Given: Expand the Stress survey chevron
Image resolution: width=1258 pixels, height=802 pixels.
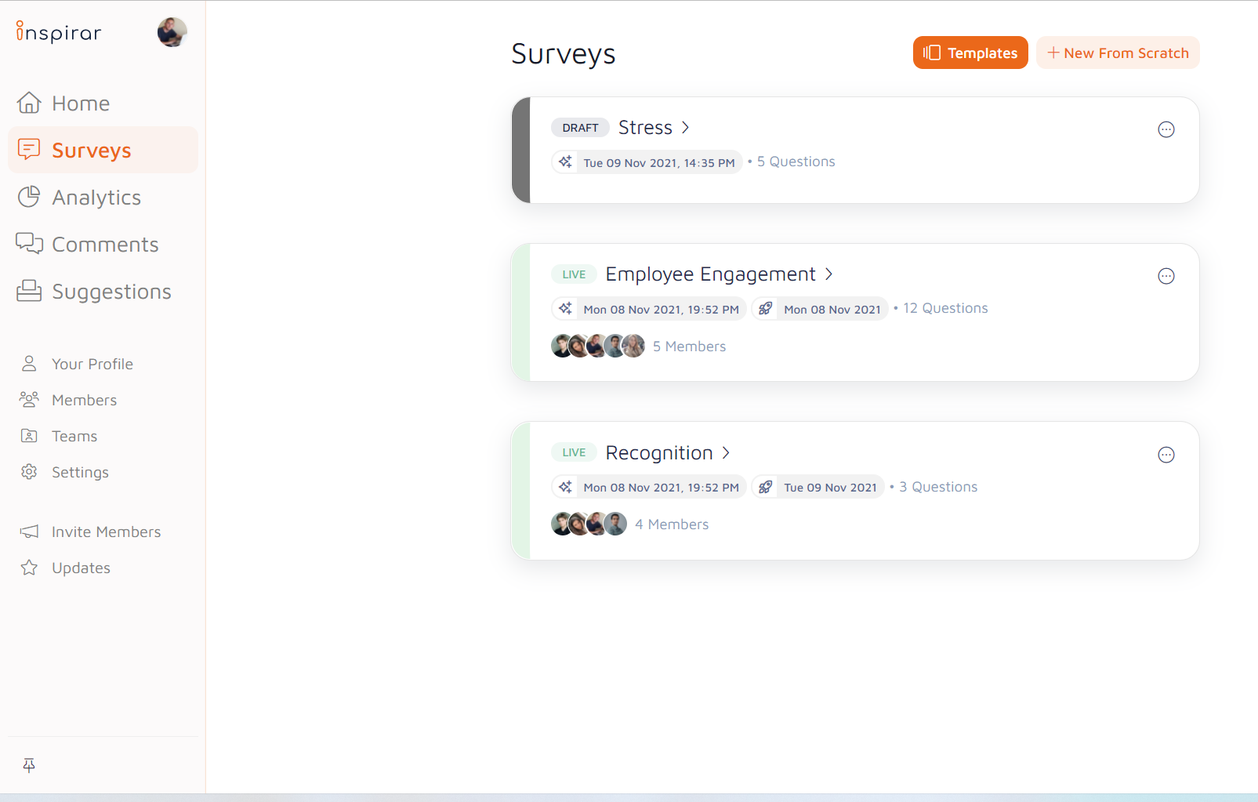Looking at the screenshot, I should (x=685, y=127).
